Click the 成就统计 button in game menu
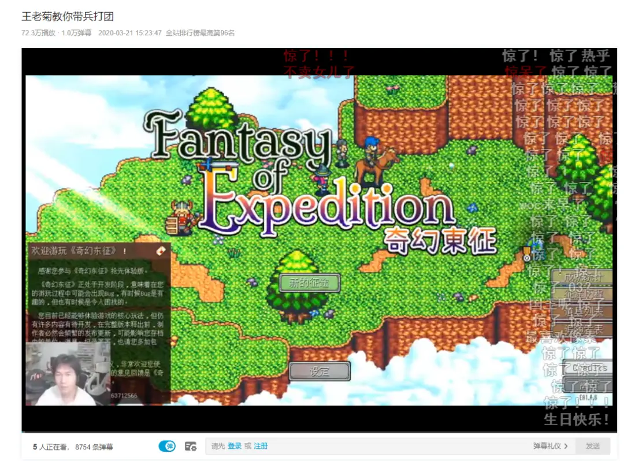The width and height of the screenshot is (624, 461). [x=583, y=277]
